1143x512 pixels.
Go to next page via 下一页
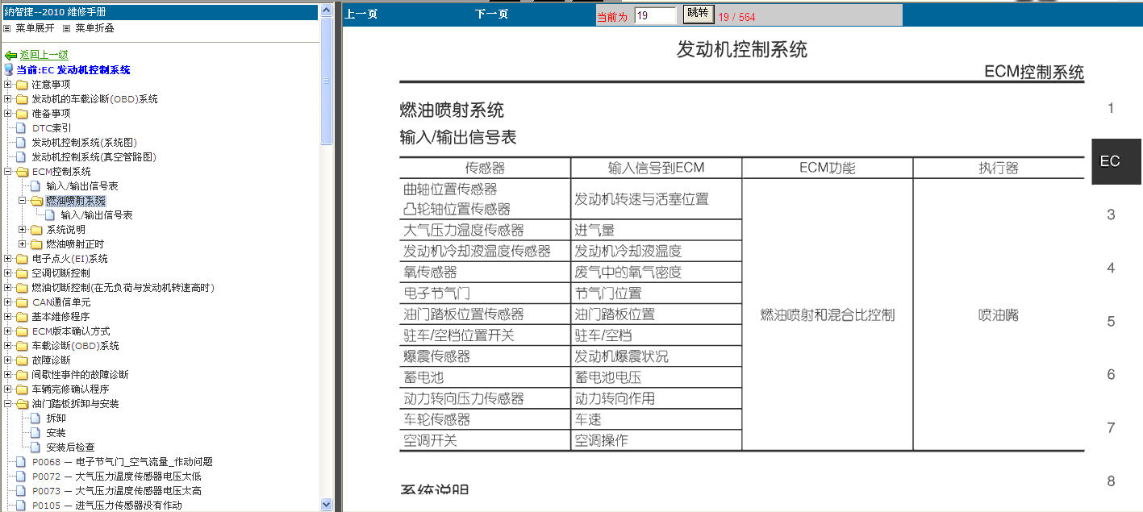pyautogui.click(x=491, y=15)
